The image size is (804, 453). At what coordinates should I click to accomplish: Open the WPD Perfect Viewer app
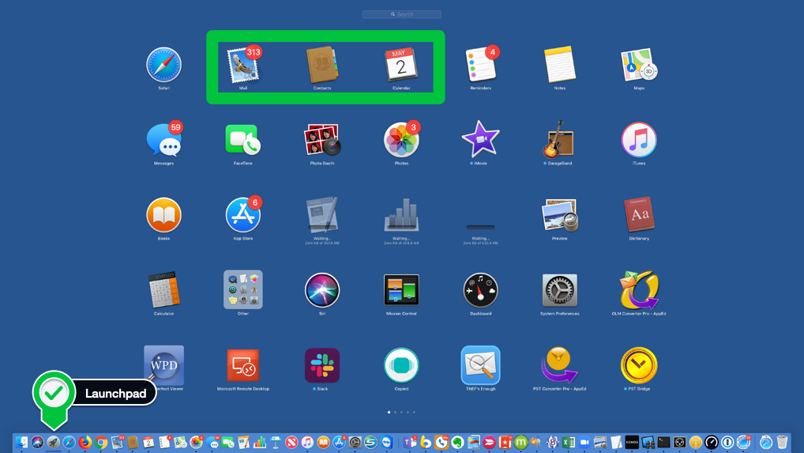(x=163, y=365)
